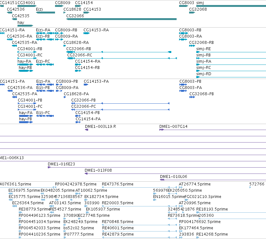Select protein CG18628-PA
Image resolution: width=266 pixels, height=239 pixels.
[x=76, y=94]
